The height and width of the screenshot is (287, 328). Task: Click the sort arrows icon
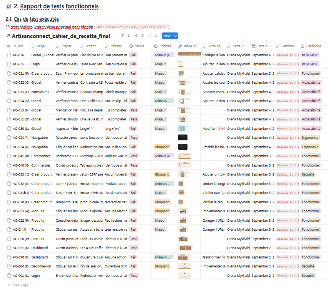tap(130, 36)
